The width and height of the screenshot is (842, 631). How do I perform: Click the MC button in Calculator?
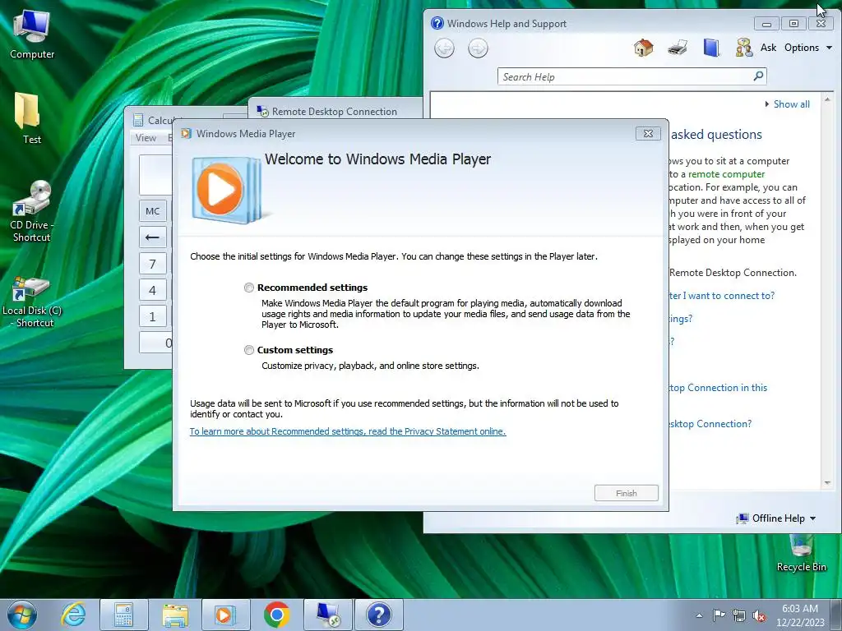pos(152,211)
